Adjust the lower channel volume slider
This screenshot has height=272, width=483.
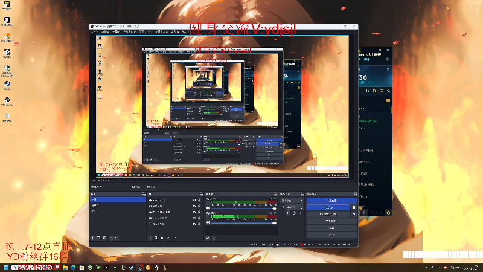(x=244, y=223)
